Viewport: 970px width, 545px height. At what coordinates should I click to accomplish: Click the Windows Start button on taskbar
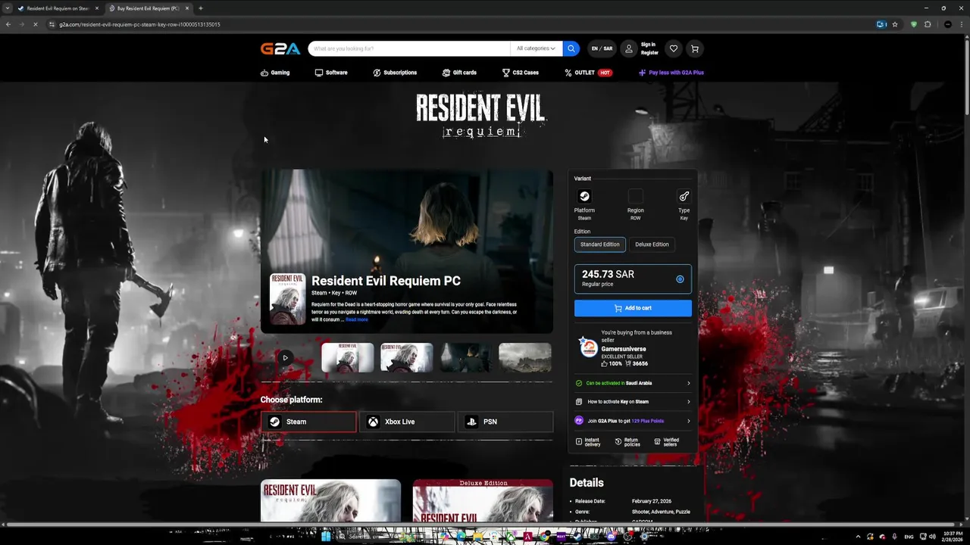tap(326, 537)
